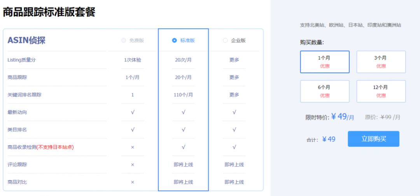Click the 最新动向 row label
This screenshot has height=196, width=420.
coord(17,112)
